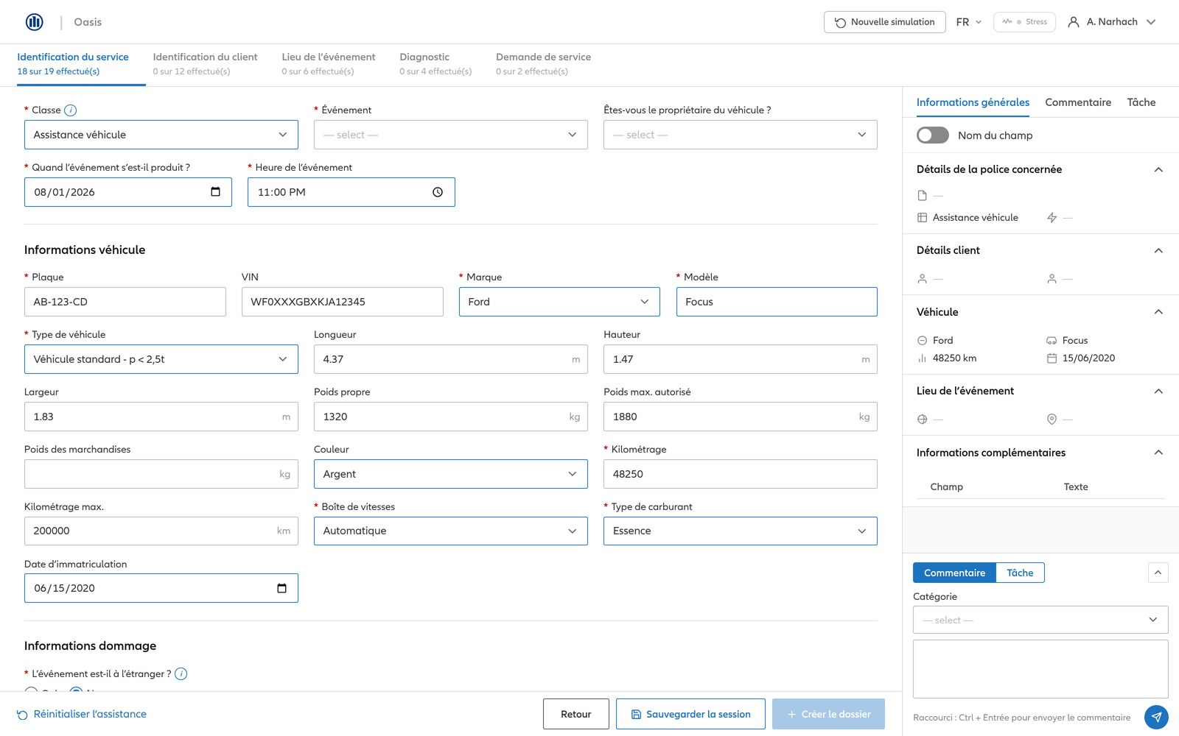This screenshot has width=1179, height=736.
Task: Open the FR language selector
Action: (x=968, y=22)
